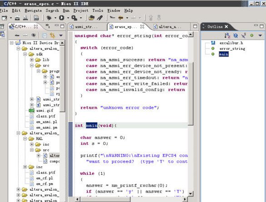This screenshot has width=266, height=202.
Task: Click the Open folder icon in toolbar
Action: coord(91,18)
